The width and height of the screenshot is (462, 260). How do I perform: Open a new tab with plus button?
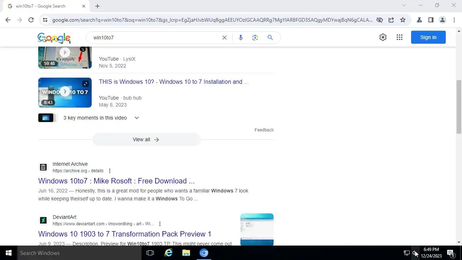click(97, 6)
